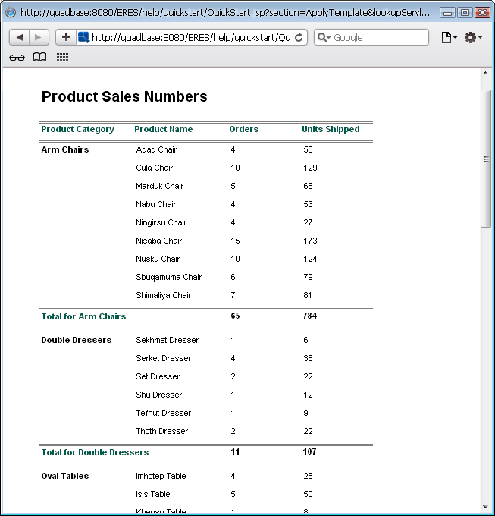495x516 pixels.
Task: Click the Isis Table product name
Action: click(153, 494)
